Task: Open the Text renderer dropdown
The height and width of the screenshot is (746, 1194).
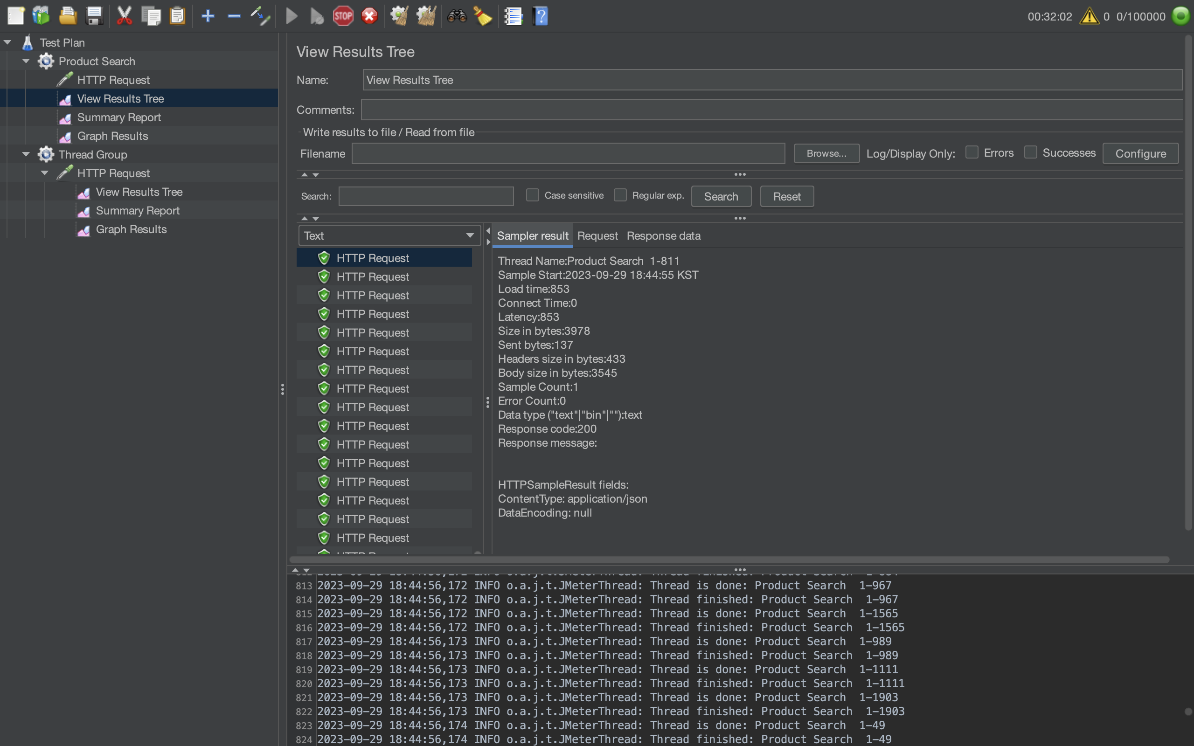Action: 389,236
